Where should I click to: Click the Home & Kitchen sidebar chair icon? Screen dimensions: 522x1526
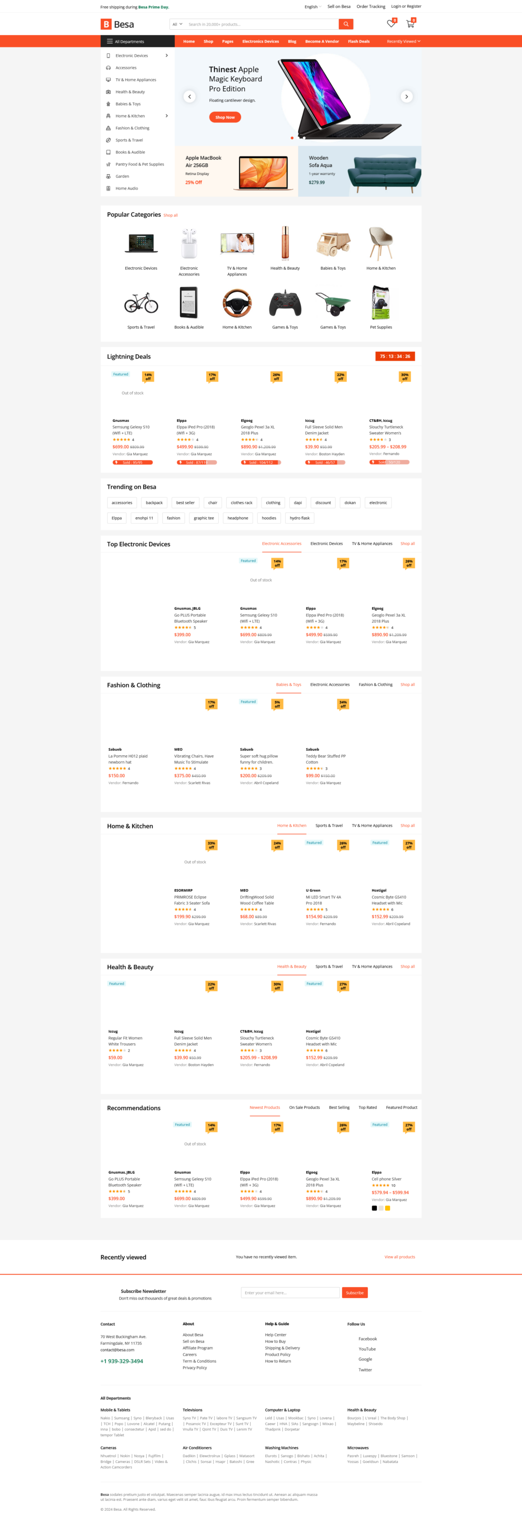pos(109,116)
